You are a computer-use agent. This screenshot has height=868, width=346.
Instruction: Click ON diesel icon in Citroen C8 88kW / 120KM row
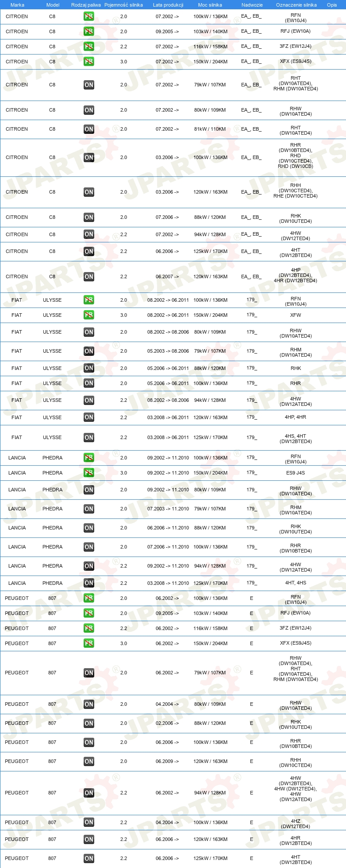tap(89, 217)
